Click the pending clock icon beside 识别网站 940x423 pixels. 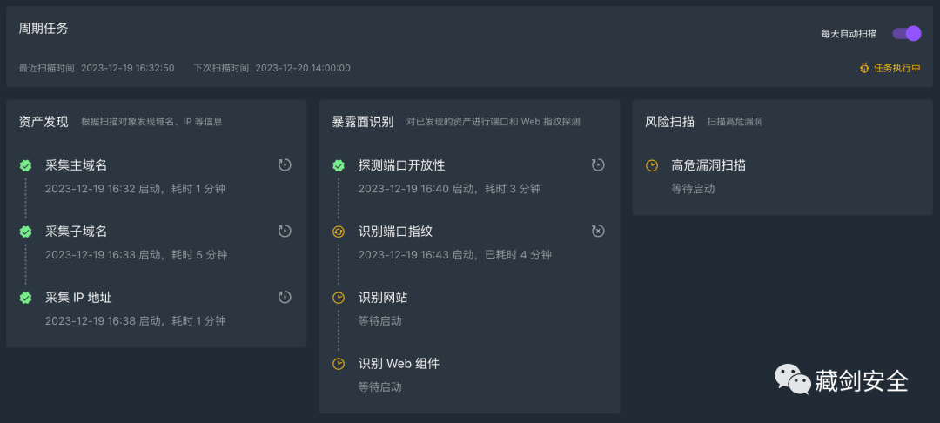click(x=339, y=298)
